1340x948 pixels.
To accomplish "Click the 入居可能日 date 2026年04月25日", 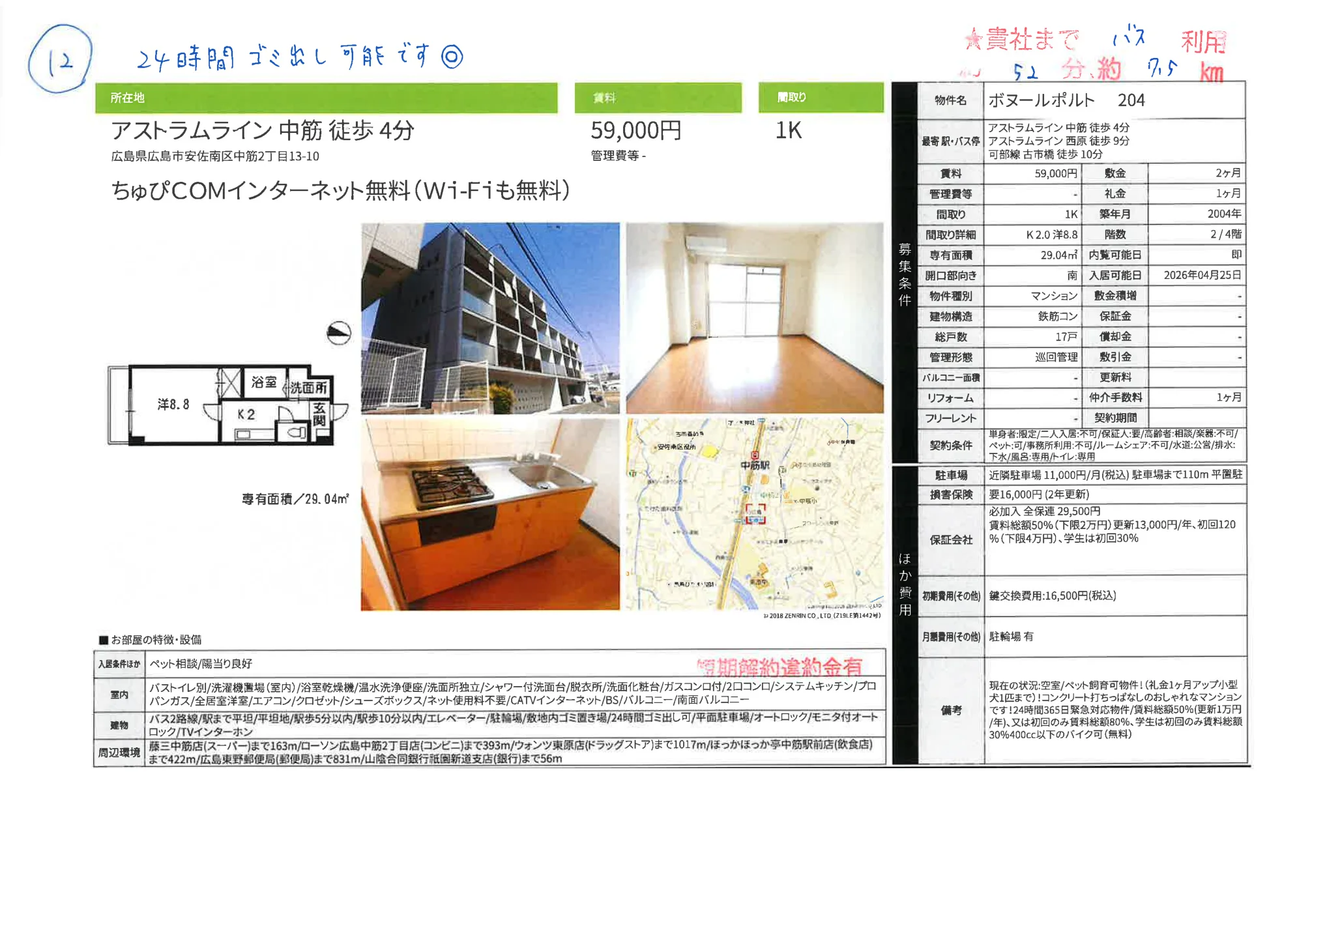I will [1202, 275].
